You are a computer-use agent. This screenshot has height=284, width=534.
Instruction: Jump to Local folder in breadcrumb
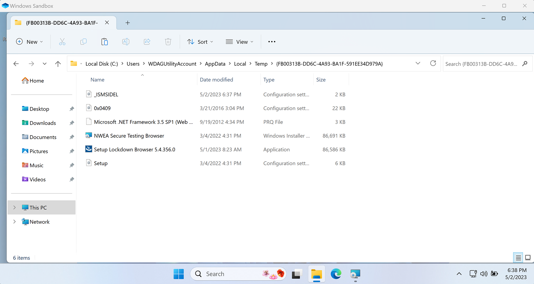pos(240,64)
